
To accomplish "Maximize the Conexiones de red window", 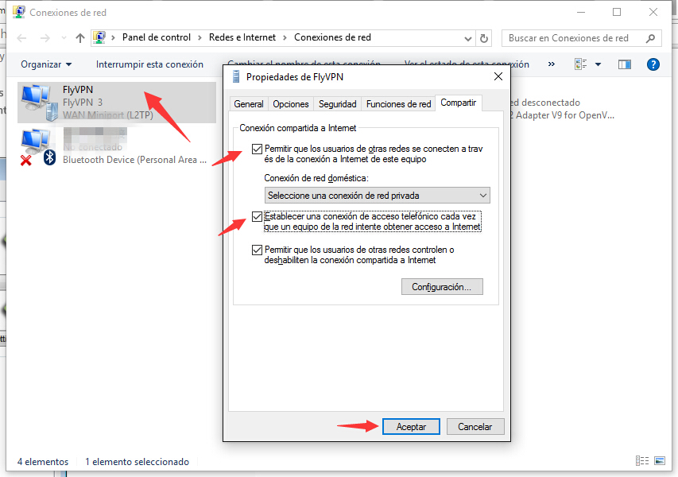I will click(x=617, y=12).
